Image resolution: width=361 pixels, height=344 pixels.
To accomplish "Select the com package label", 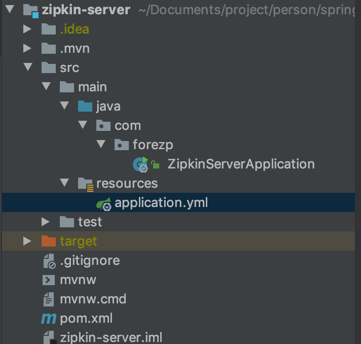I will (x=128, y=125).
